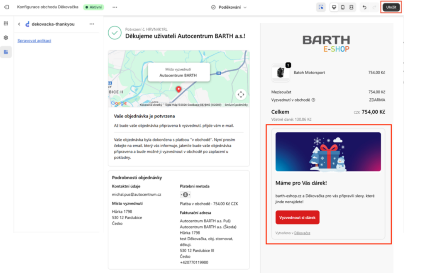Open dekovacka-thankyou block options menu

click(92, 24)
